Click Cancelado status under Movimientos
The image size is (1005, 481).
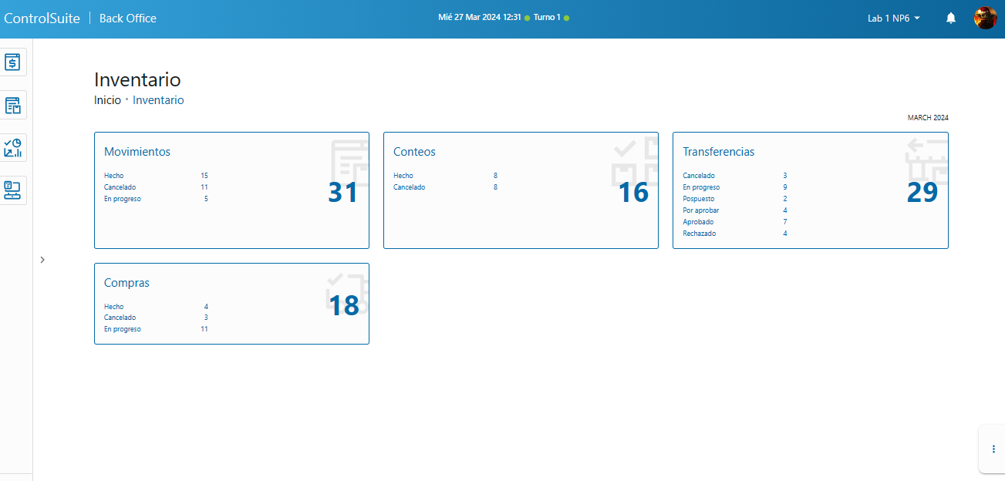(x=120, y=187)
